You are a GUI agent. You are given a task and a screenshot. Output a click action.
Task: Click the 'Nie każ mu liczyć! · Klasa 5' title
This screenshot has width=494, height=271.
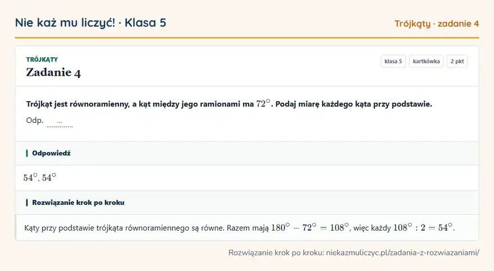coord(90,23)
